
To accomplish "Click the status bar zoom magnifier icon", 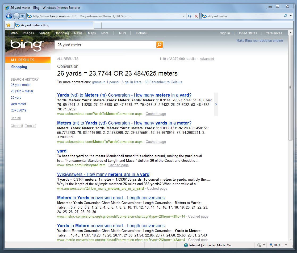I will [x=271, y=245].
